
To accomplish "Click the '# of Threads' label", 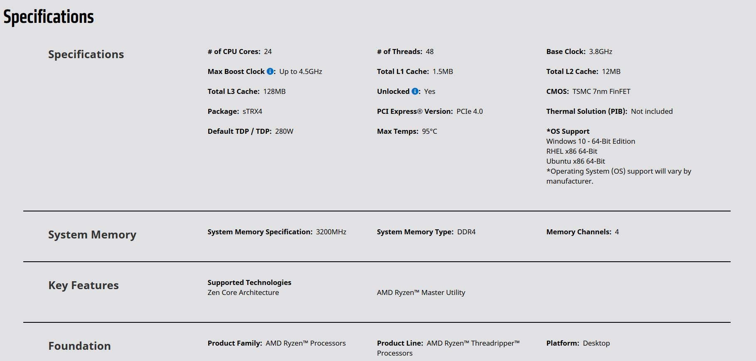I will pos(399,52).
